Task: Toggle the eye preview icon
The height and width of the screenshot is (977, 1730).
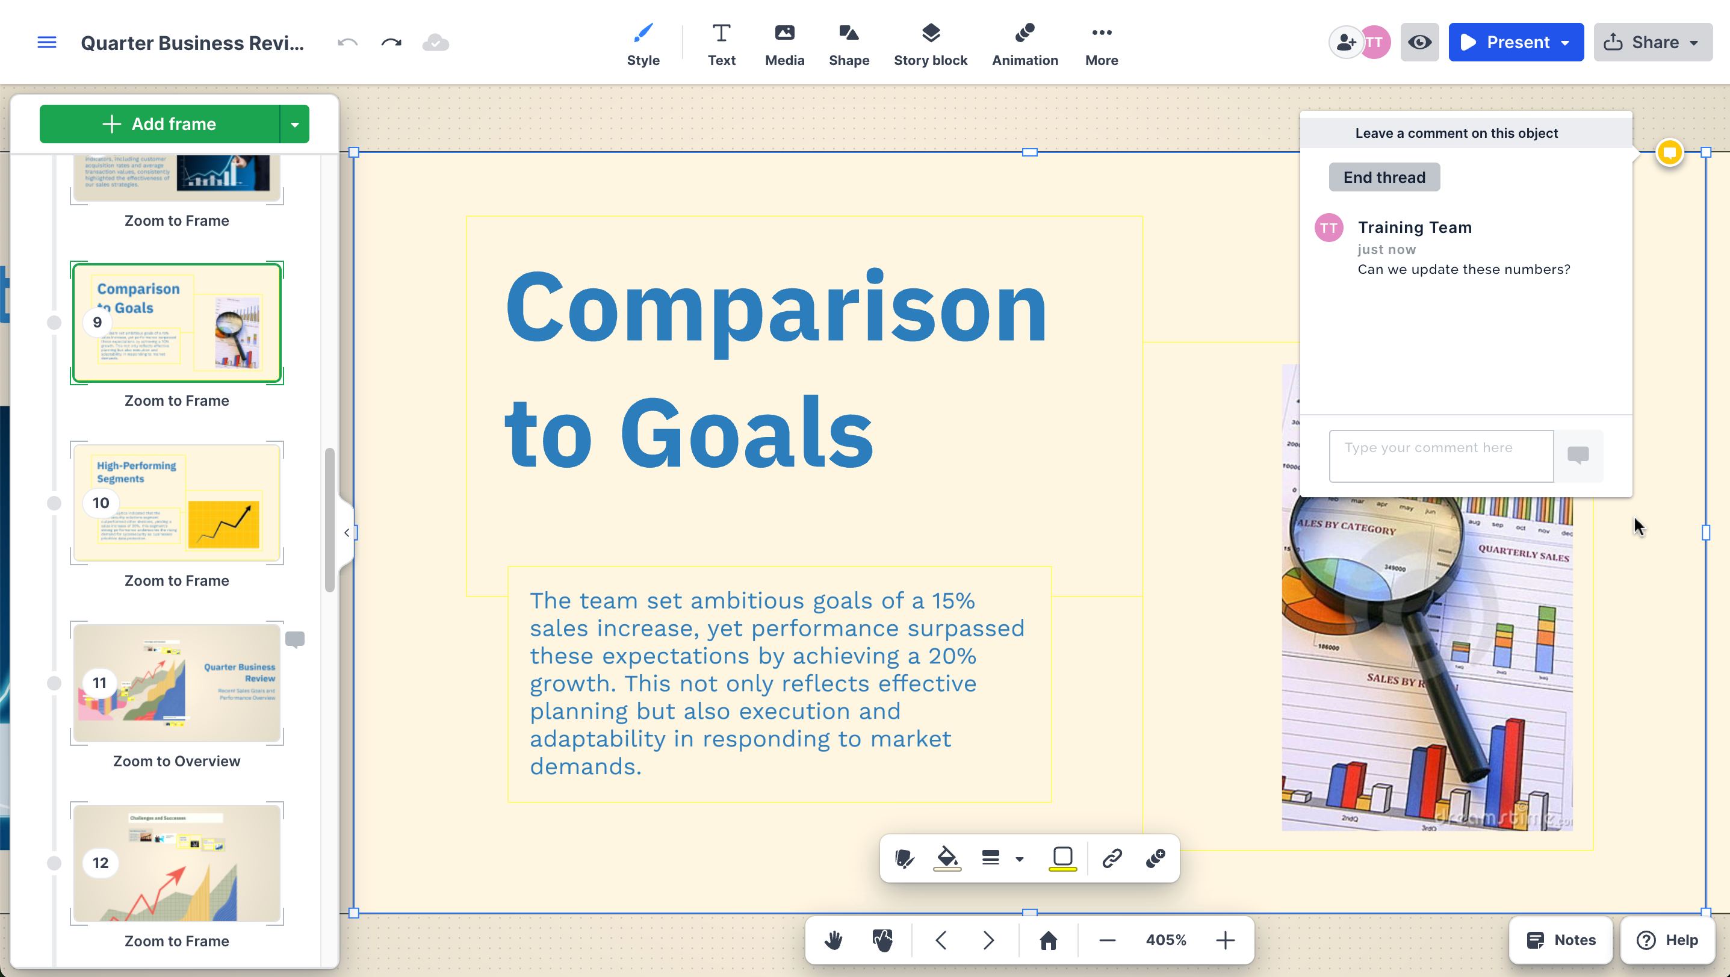Action: click(x=1419, y=42)
